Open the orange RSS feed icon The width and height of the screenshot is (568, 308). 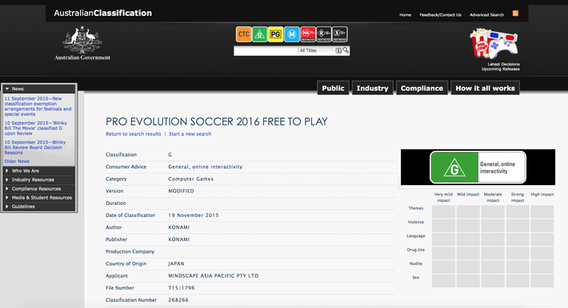pyautogui.click(x=515, y=14)
